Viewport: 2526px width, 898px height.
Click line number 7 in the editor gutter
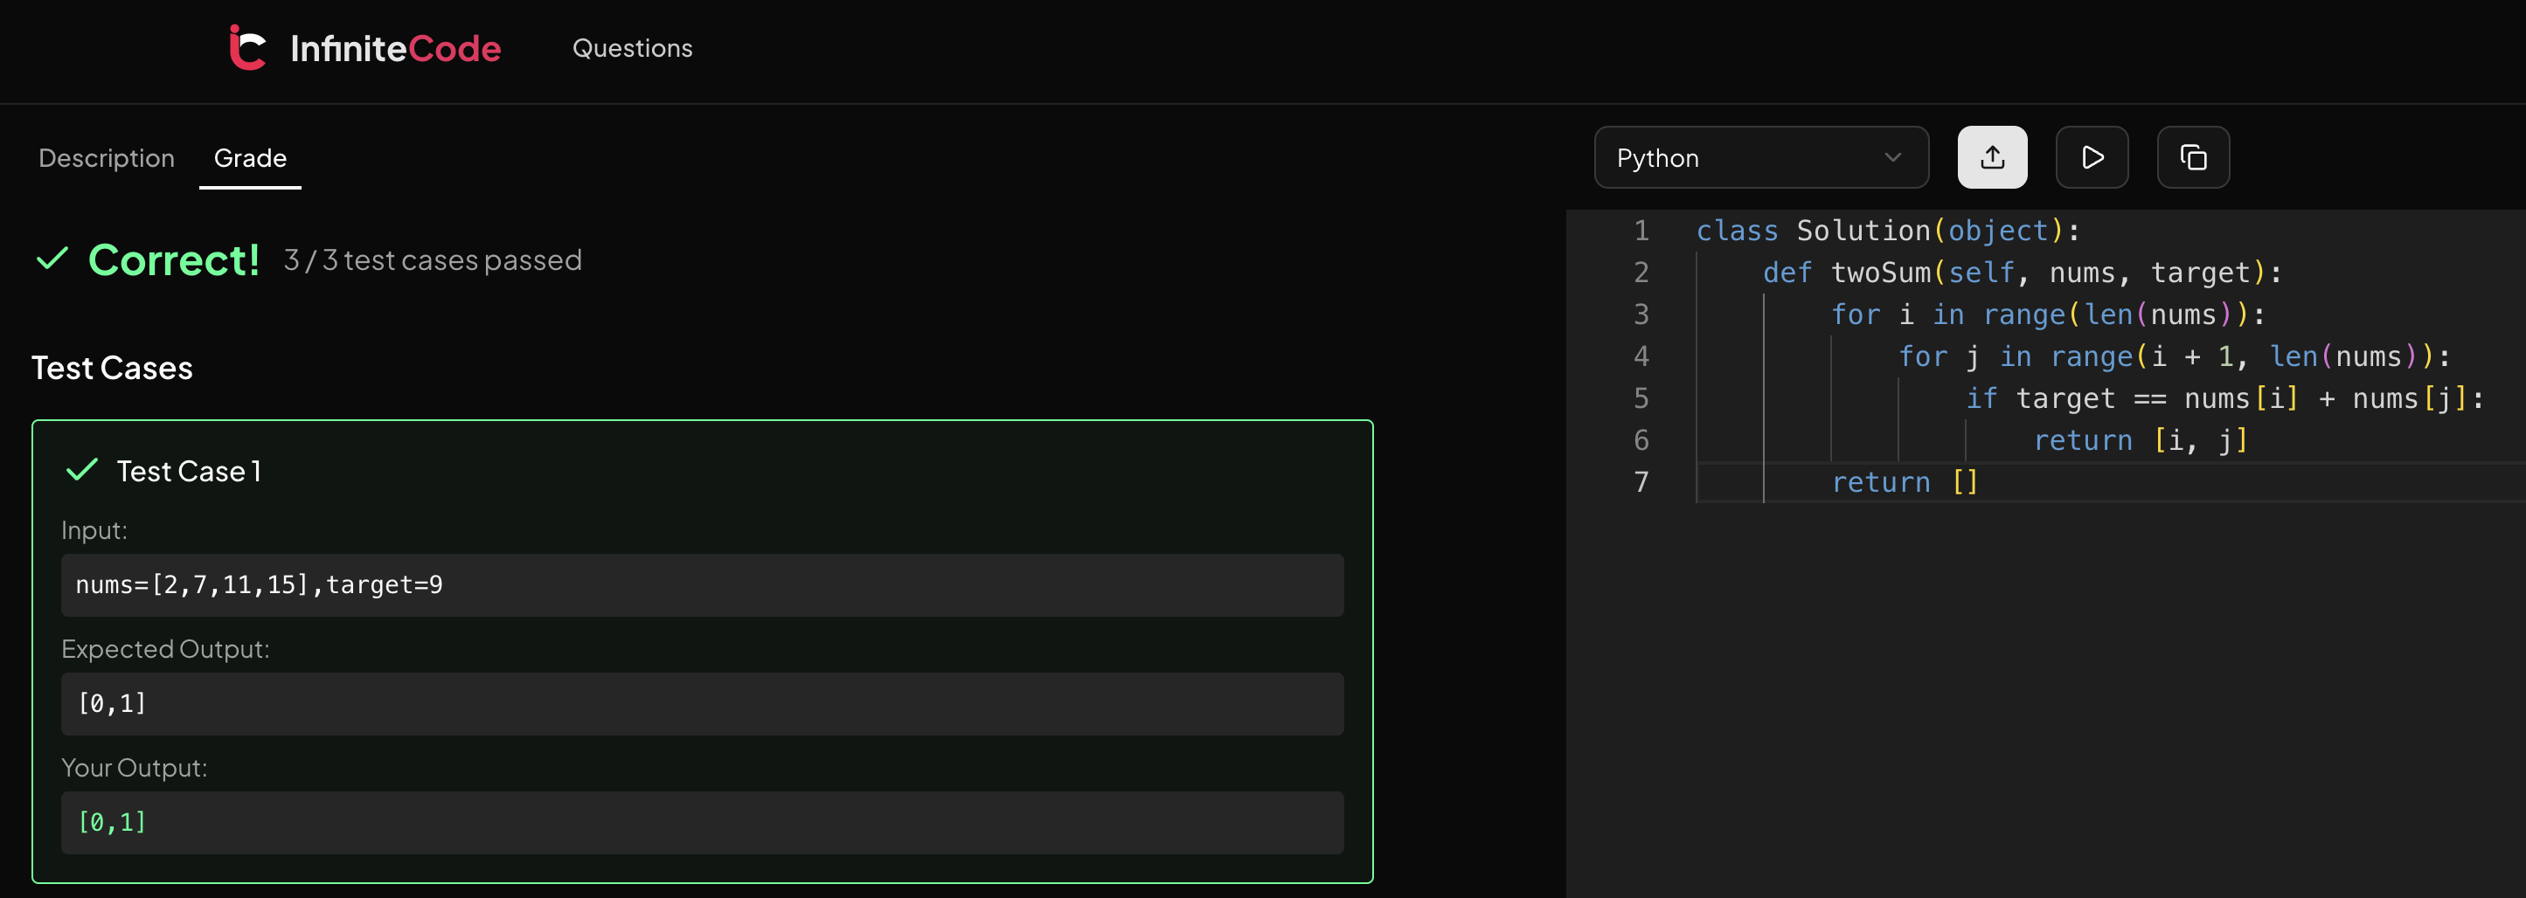pyautogui.click(x=1641, y=482)
